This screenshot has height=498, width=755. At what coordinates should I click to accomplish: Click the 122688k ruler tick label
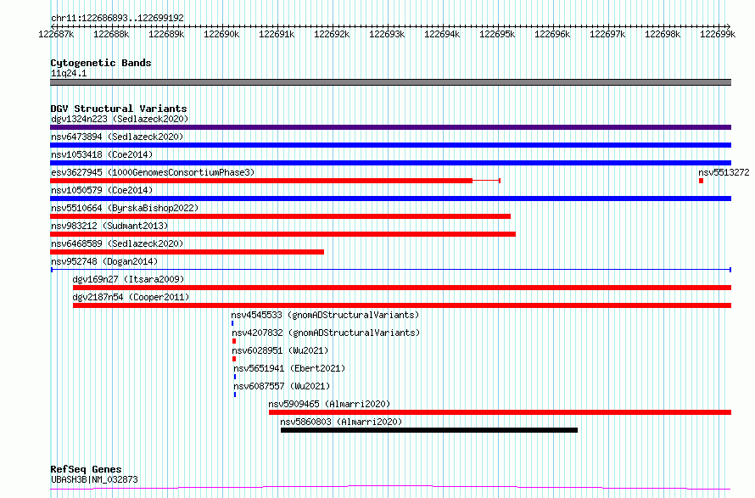coord(111,34)
